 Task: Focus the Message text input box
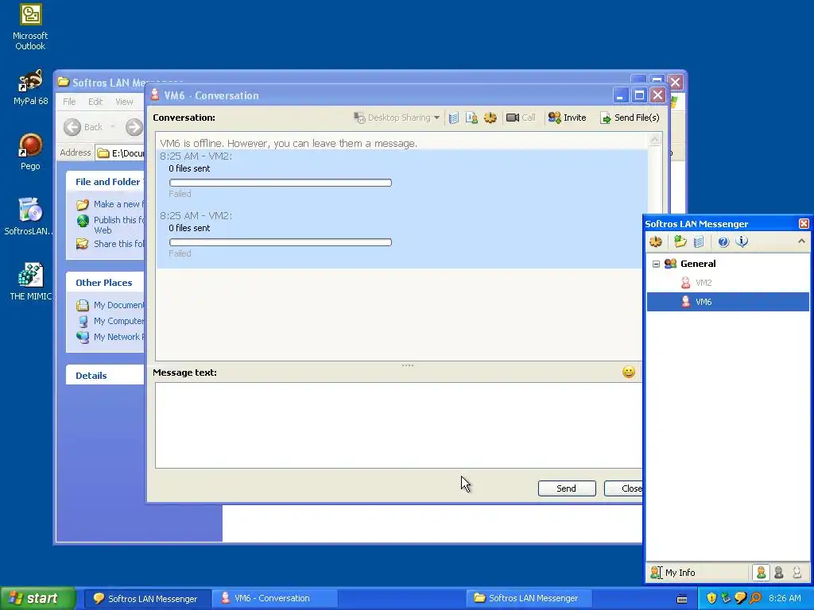tap(398, 426)
